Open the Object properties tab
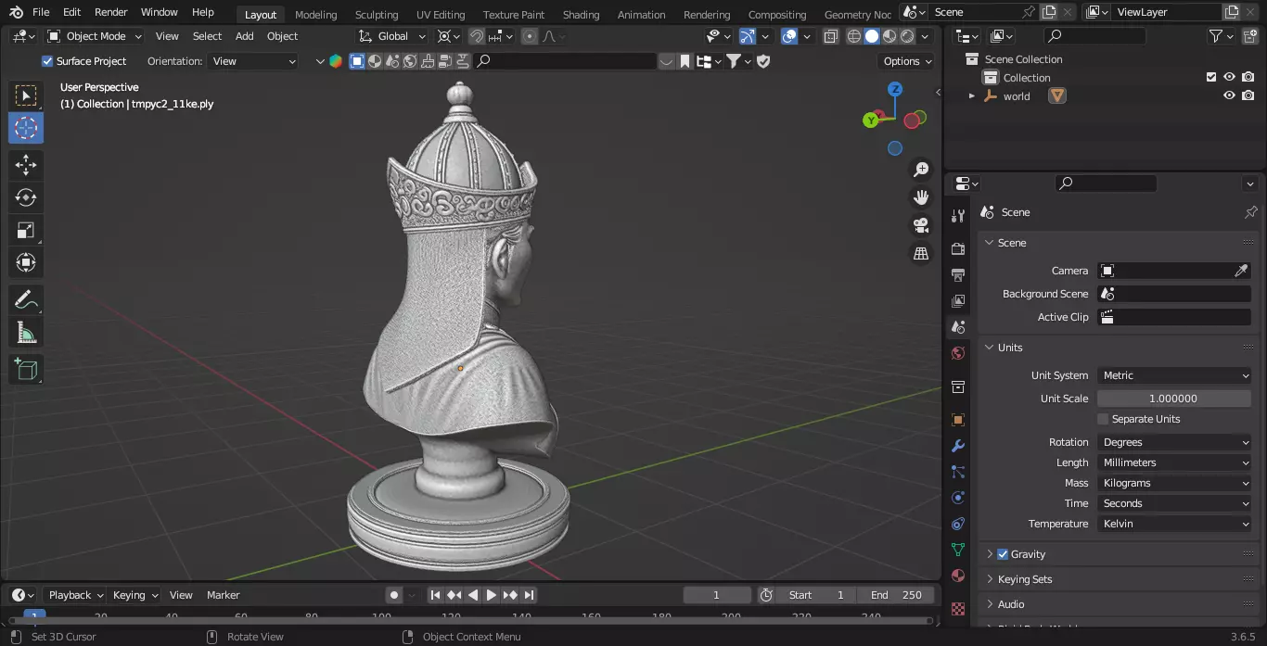Screen dimensions: 1267x646 pos(958,420)
